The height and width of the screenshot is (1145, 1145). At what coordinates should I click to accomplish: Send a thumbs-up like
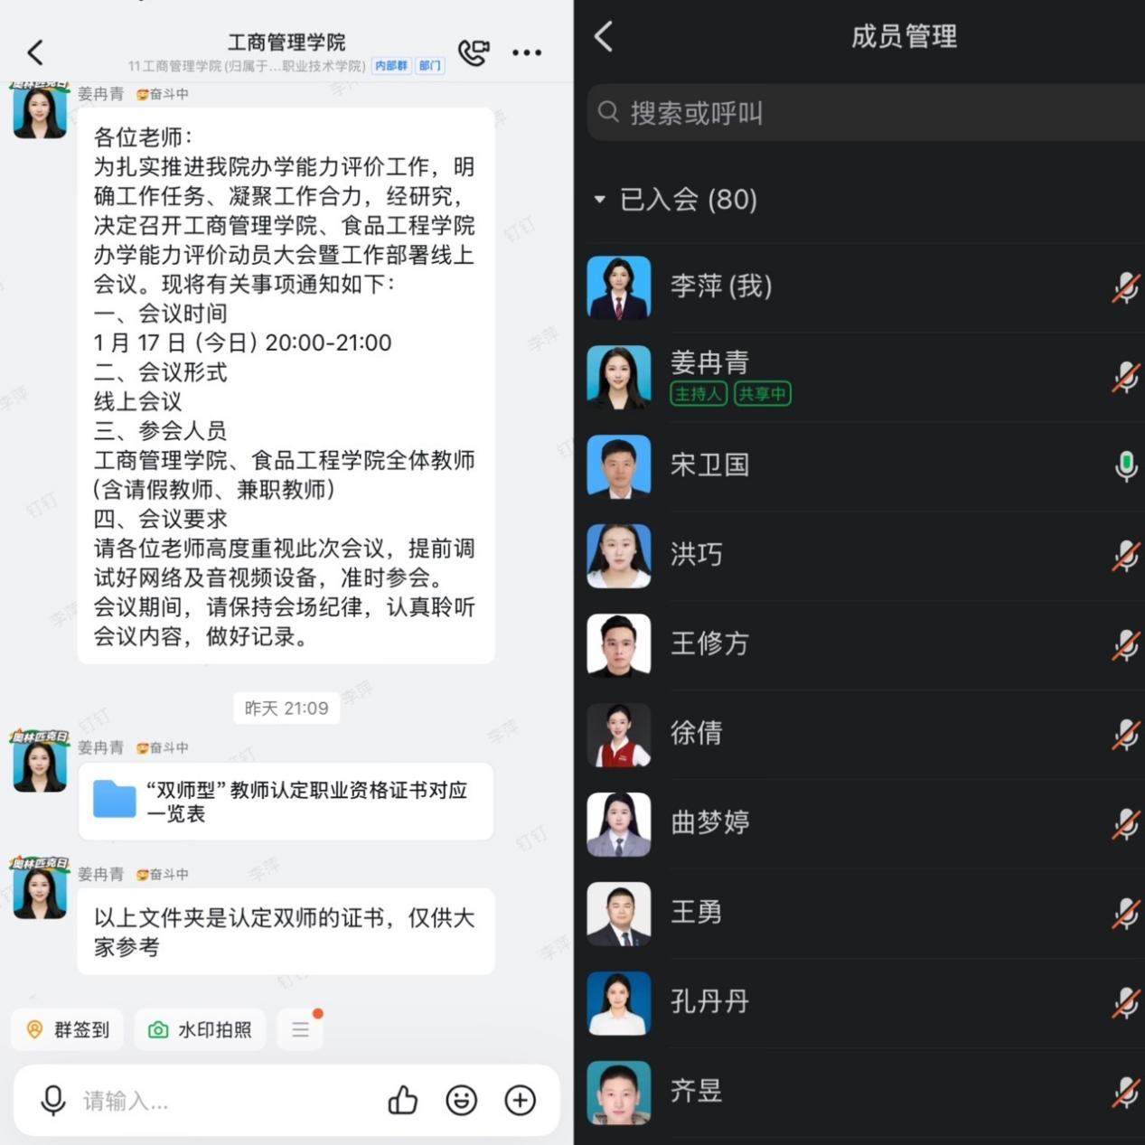[x=403, y=1101]
